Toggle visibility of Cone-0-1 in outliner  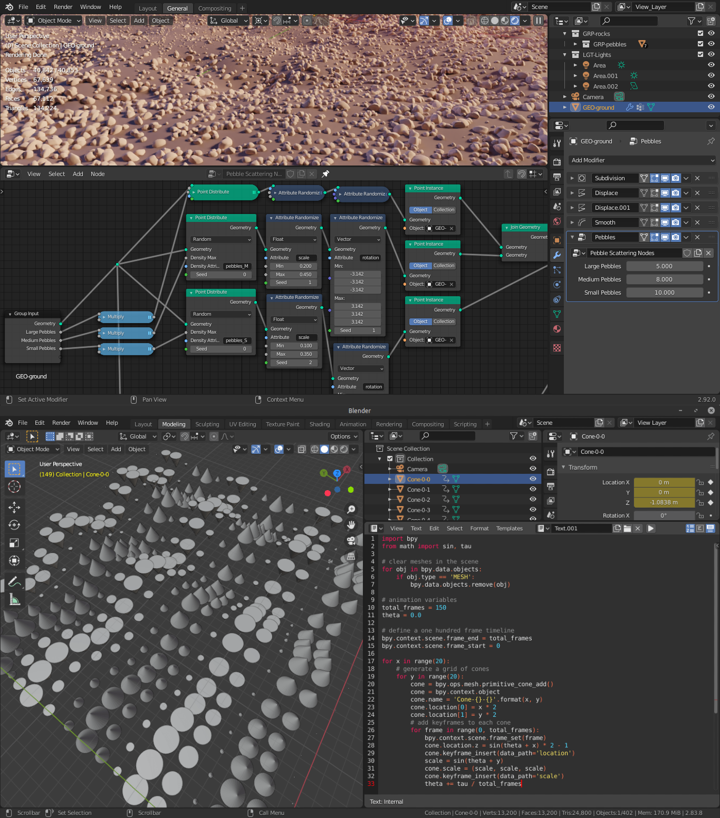533,489
